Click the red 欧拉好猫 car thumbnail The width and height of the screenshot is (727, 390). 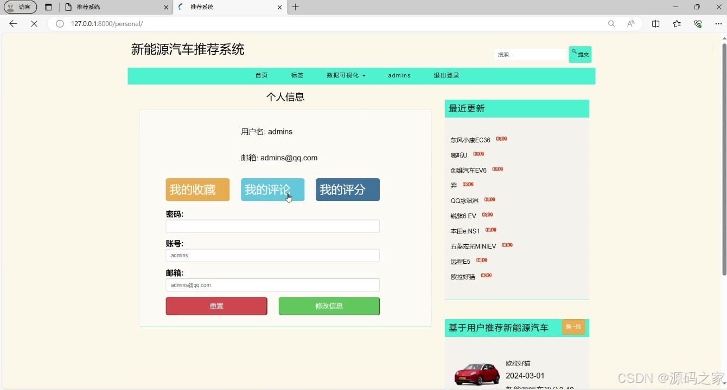(477, 372)
